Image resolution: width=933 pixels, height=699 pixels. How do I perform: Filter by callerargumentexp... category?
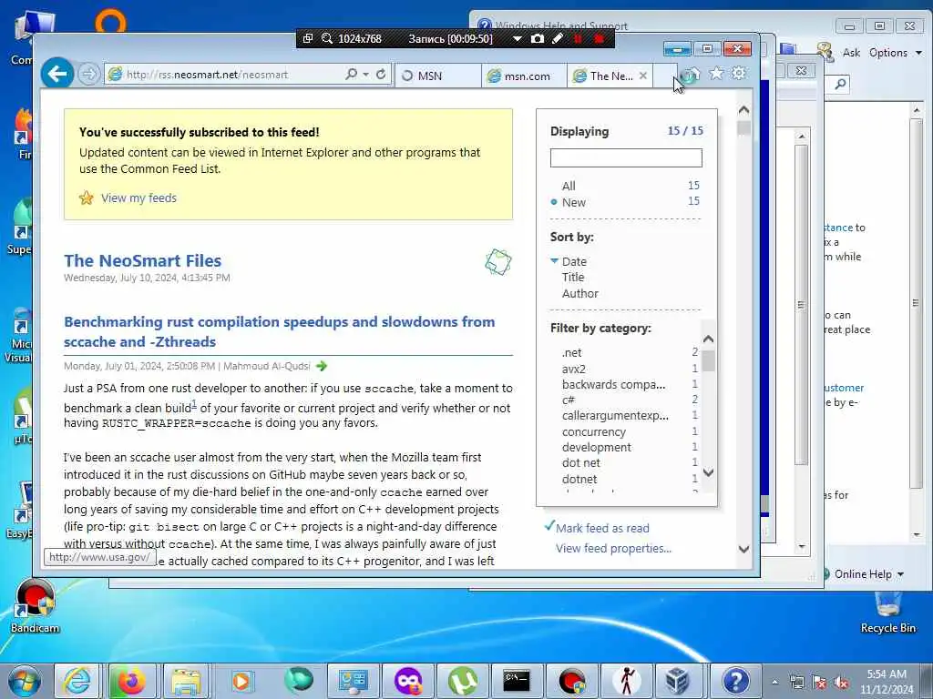(615, 415)
